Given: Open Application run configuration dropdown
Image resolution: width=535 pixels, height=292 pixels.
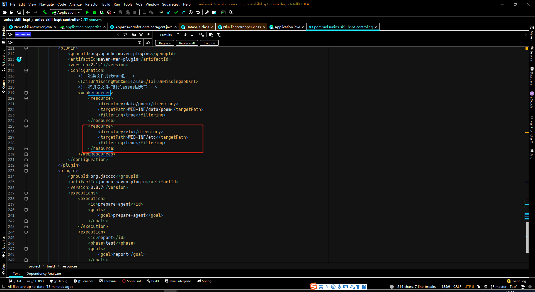Looking at the screenshot, I should coord(66,12).
